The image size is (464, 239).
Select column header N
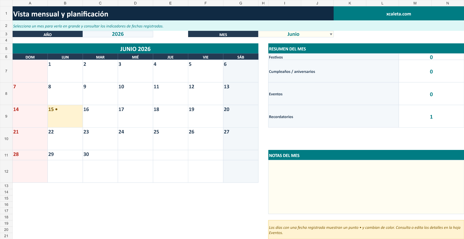click(x=448, y=3)
